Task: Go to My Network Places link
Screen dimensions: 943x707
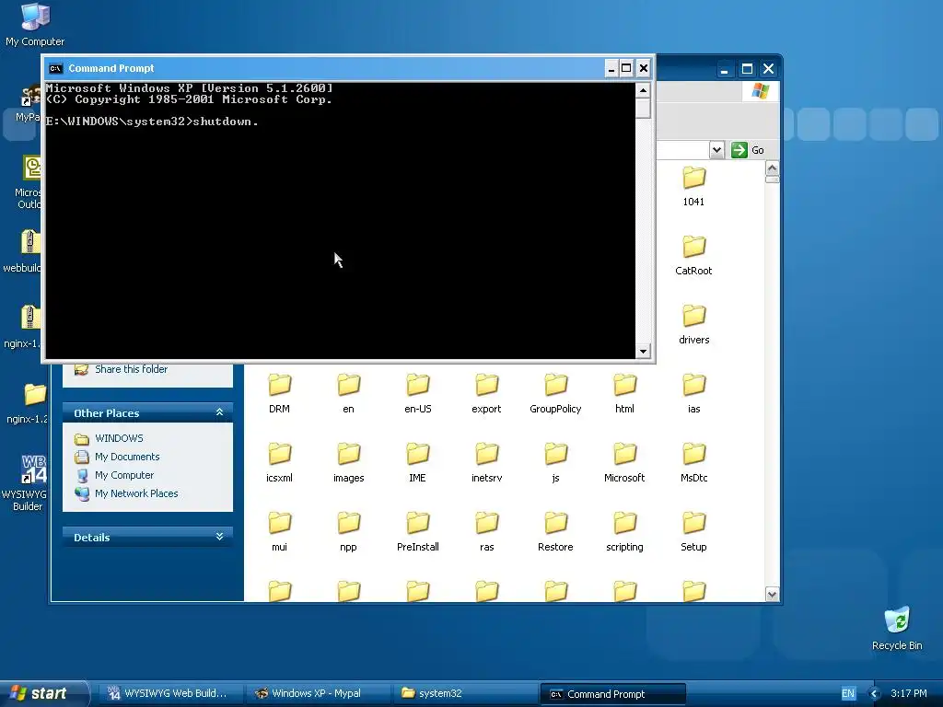Action: [x=136, y=493]
